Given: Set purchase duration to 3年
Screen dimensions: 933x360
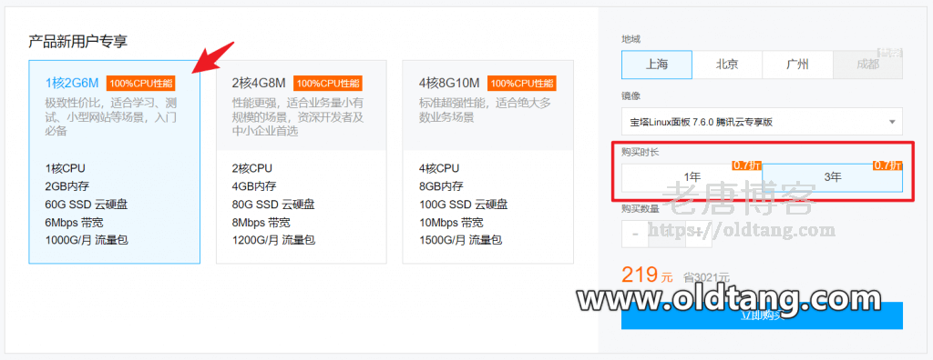Looking at the screenshot, I should pos(833,177).
